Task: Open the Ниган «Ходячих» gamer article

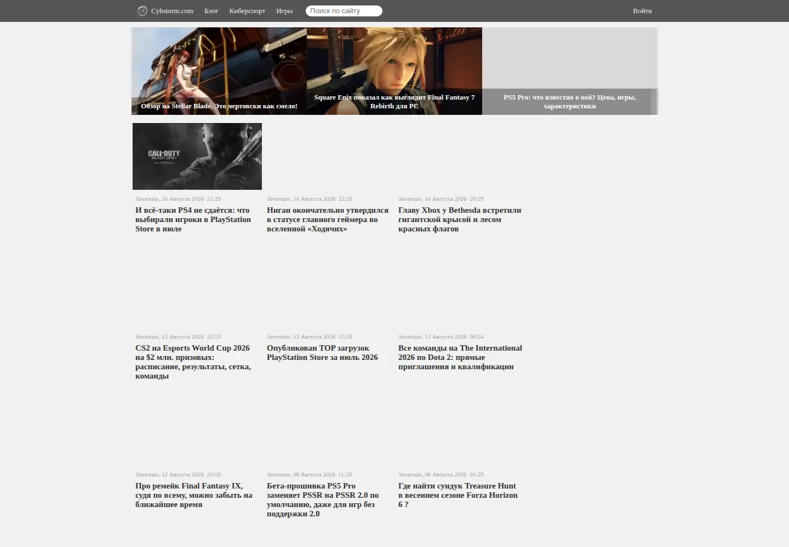Action: (x=328, y=219)
